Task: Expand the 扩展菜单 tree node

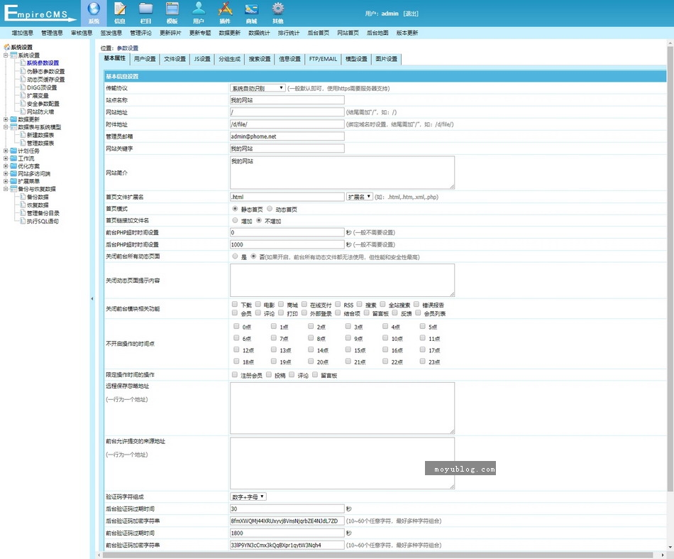Action: [x=6, y=181]
